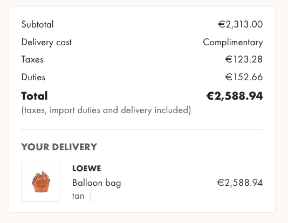Select the subtotal amount €2,313.00
Image resolution: width=288 pixels, height=223 pixels.
[x=241, y=24]
